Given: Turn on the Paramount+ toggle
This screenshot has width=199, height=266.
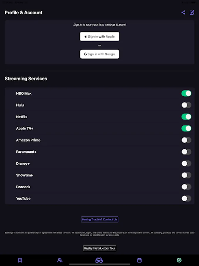Looking at the screenshot, I should point(186,152).
